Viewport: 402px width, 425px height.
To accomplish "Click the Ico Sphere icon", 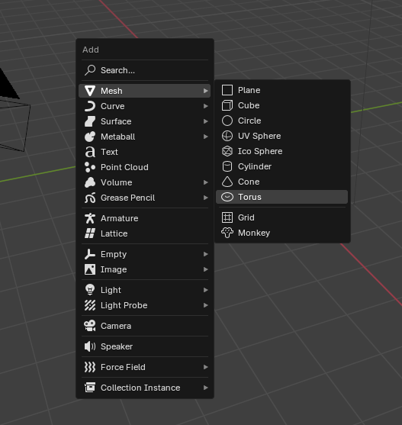I will pos(227,151).
